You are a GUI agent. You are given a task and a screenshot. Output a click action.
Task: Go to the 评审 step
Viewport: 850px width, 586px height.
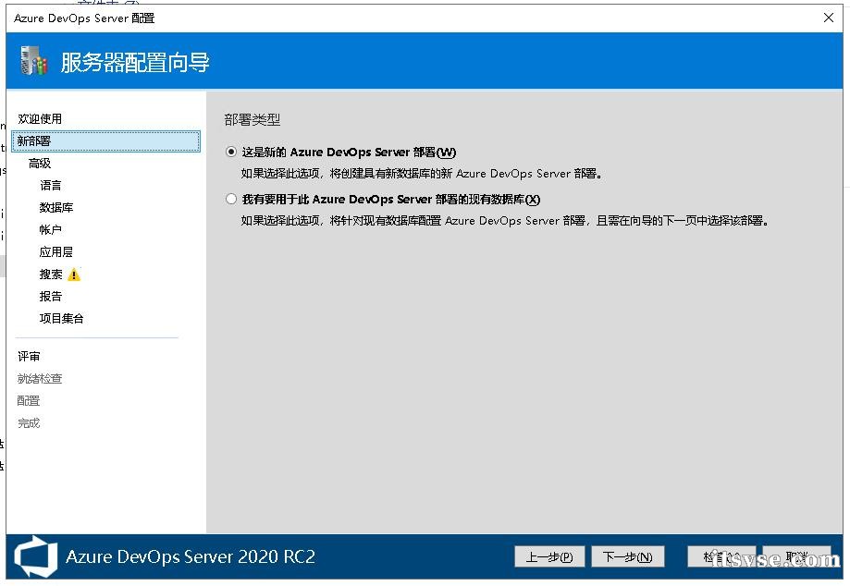[29, 357]
